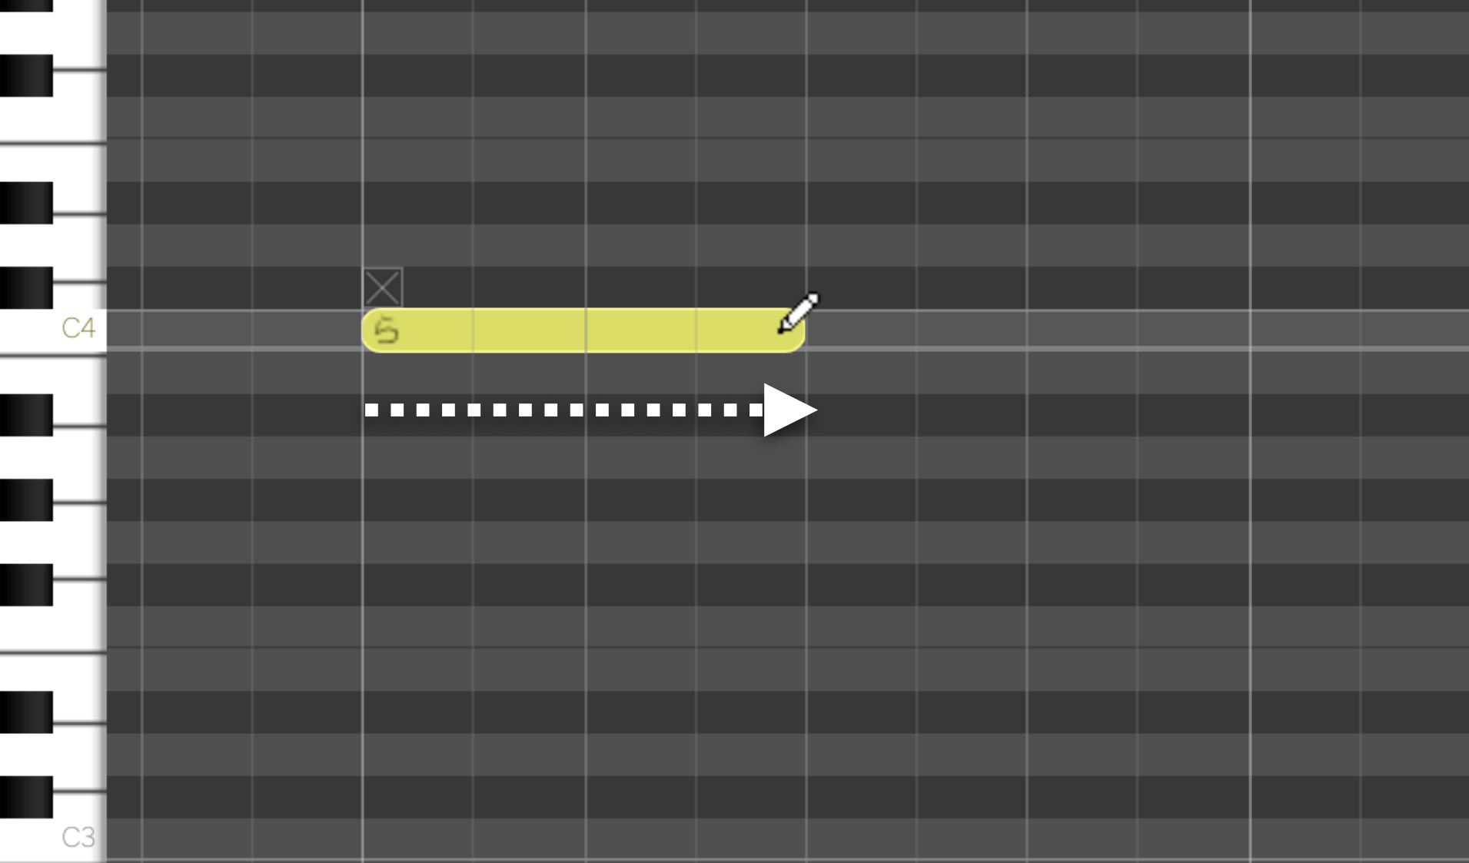Click the lyric symbol at the note's start

pos(387,330)
